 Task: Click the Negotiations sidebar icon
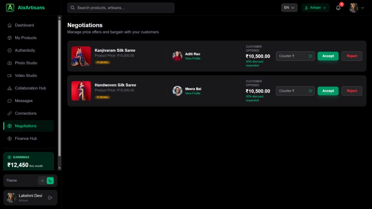[10, 126]
